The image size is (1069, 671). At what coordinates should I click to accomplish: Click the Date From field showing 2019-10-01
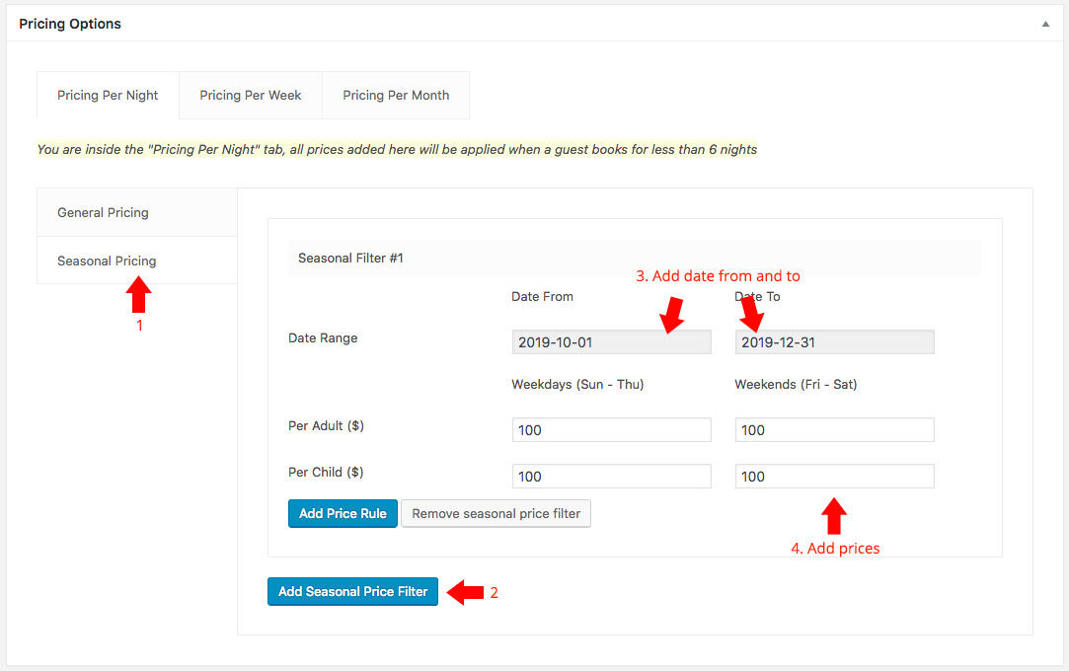pyautogui.click(x=611, y=342)
